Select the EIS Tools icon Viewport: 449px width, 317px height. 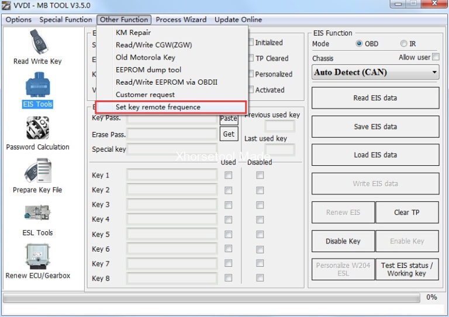coord(37,92)
